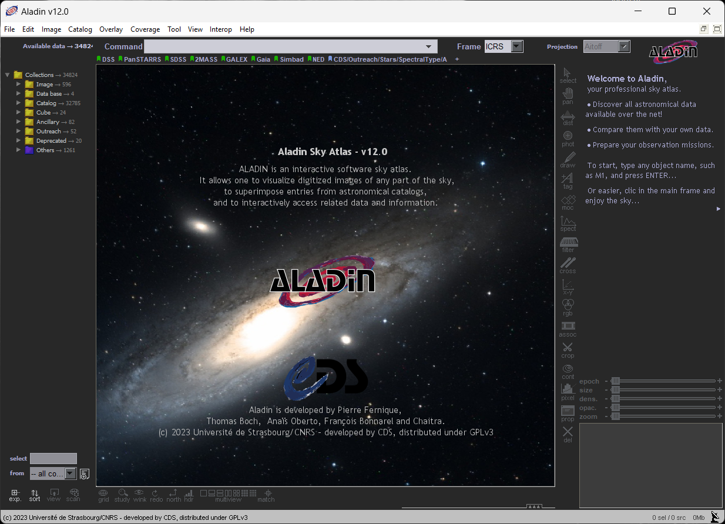Open the Interop menu

pos(221,29)
